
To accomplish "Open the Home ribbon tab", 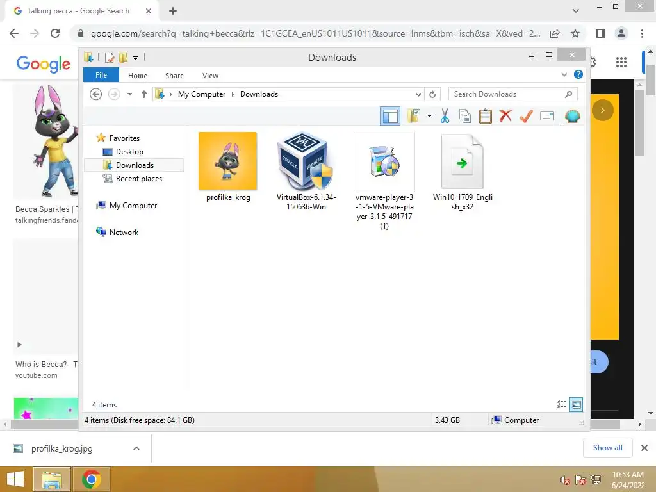I will click(138, 76).
